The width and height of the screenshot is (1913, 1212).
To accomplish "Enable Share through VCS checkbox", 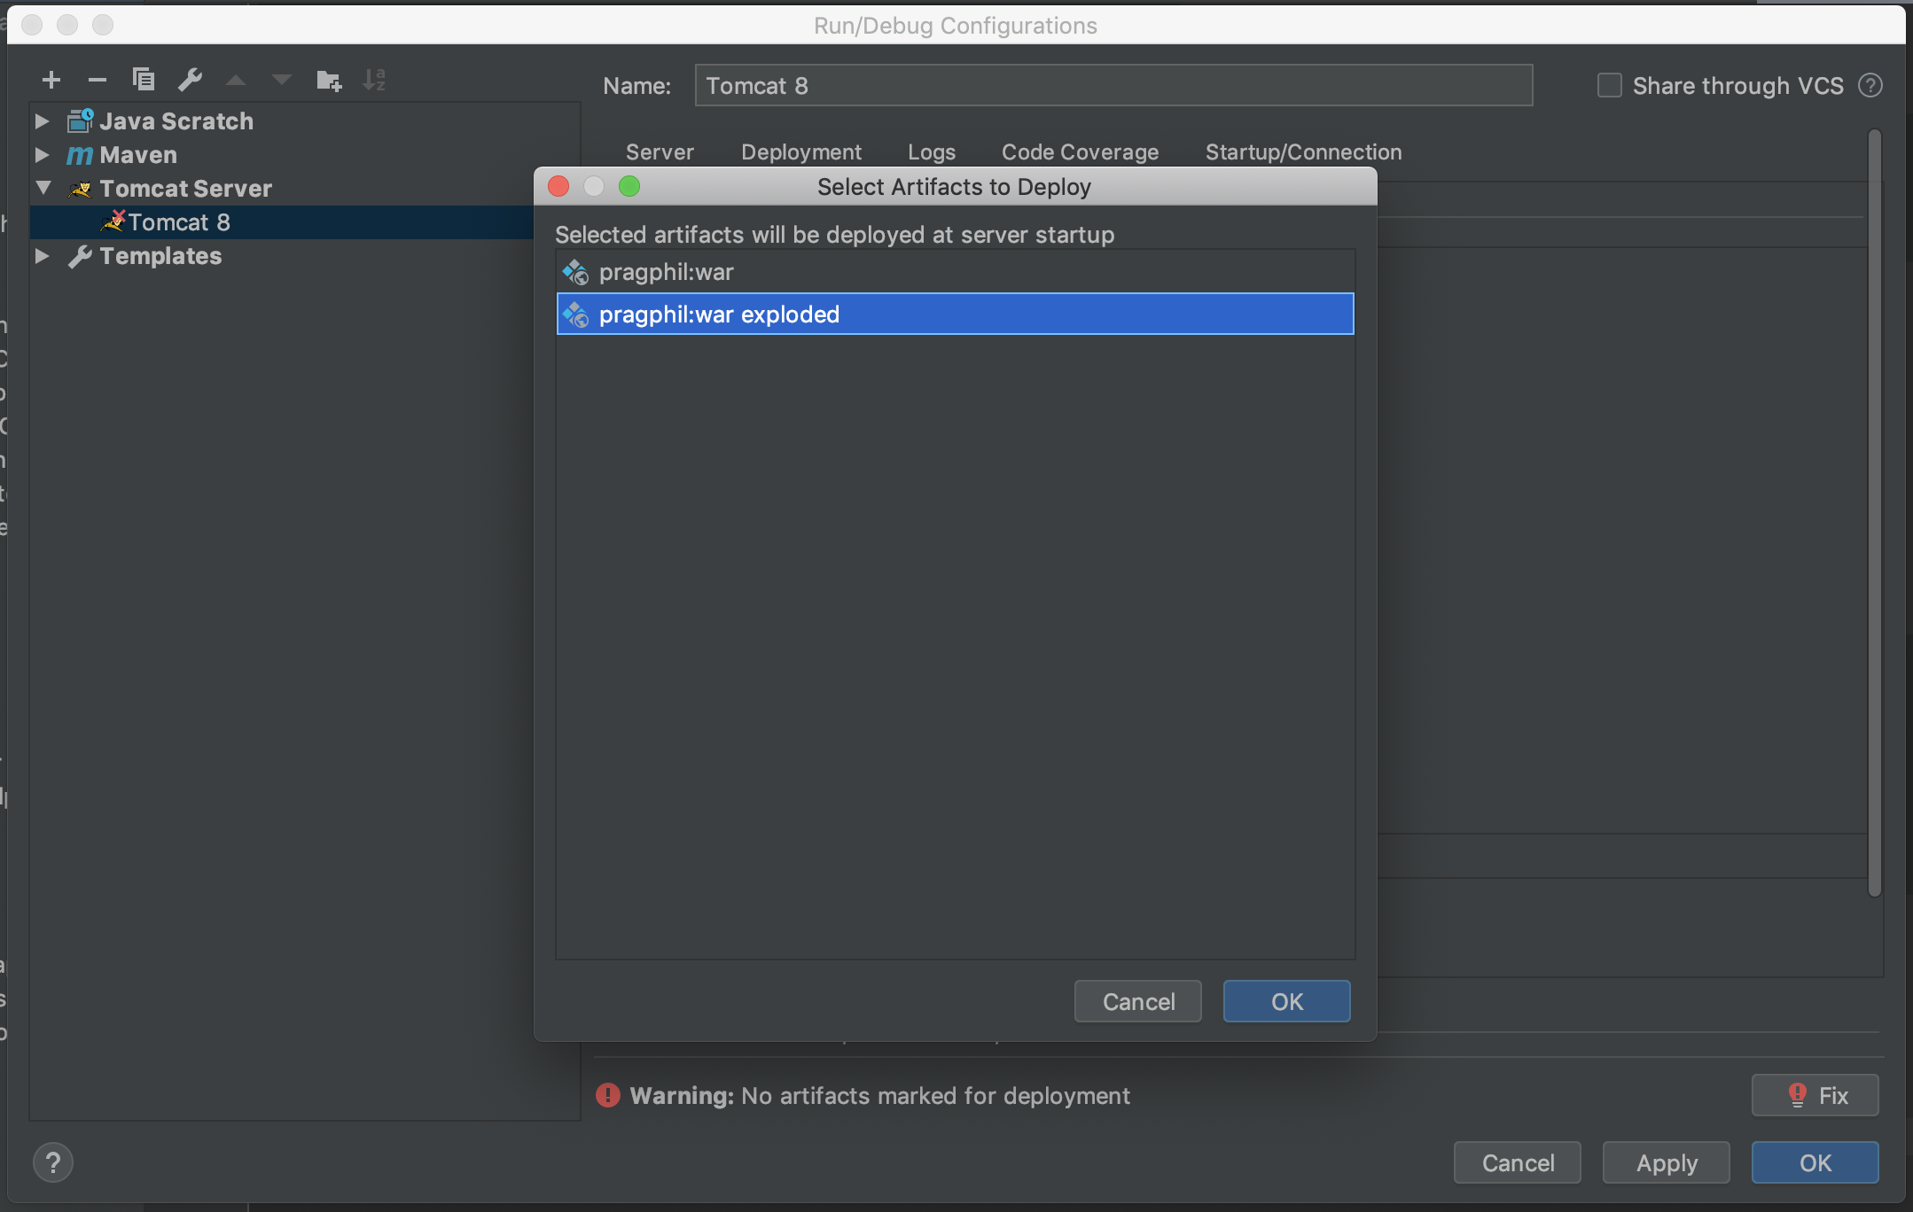I will [1609, 86].
